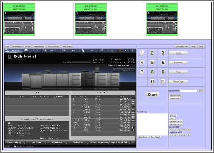Open the Adjustment bottom tab
The image size is (214, 153).
(57, 143)
